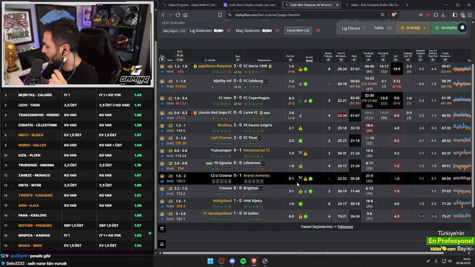The width and height of the screenshot is (475, 267).
Task: Follow the Tıklayınız favorites link
Action: pos(345,227)
